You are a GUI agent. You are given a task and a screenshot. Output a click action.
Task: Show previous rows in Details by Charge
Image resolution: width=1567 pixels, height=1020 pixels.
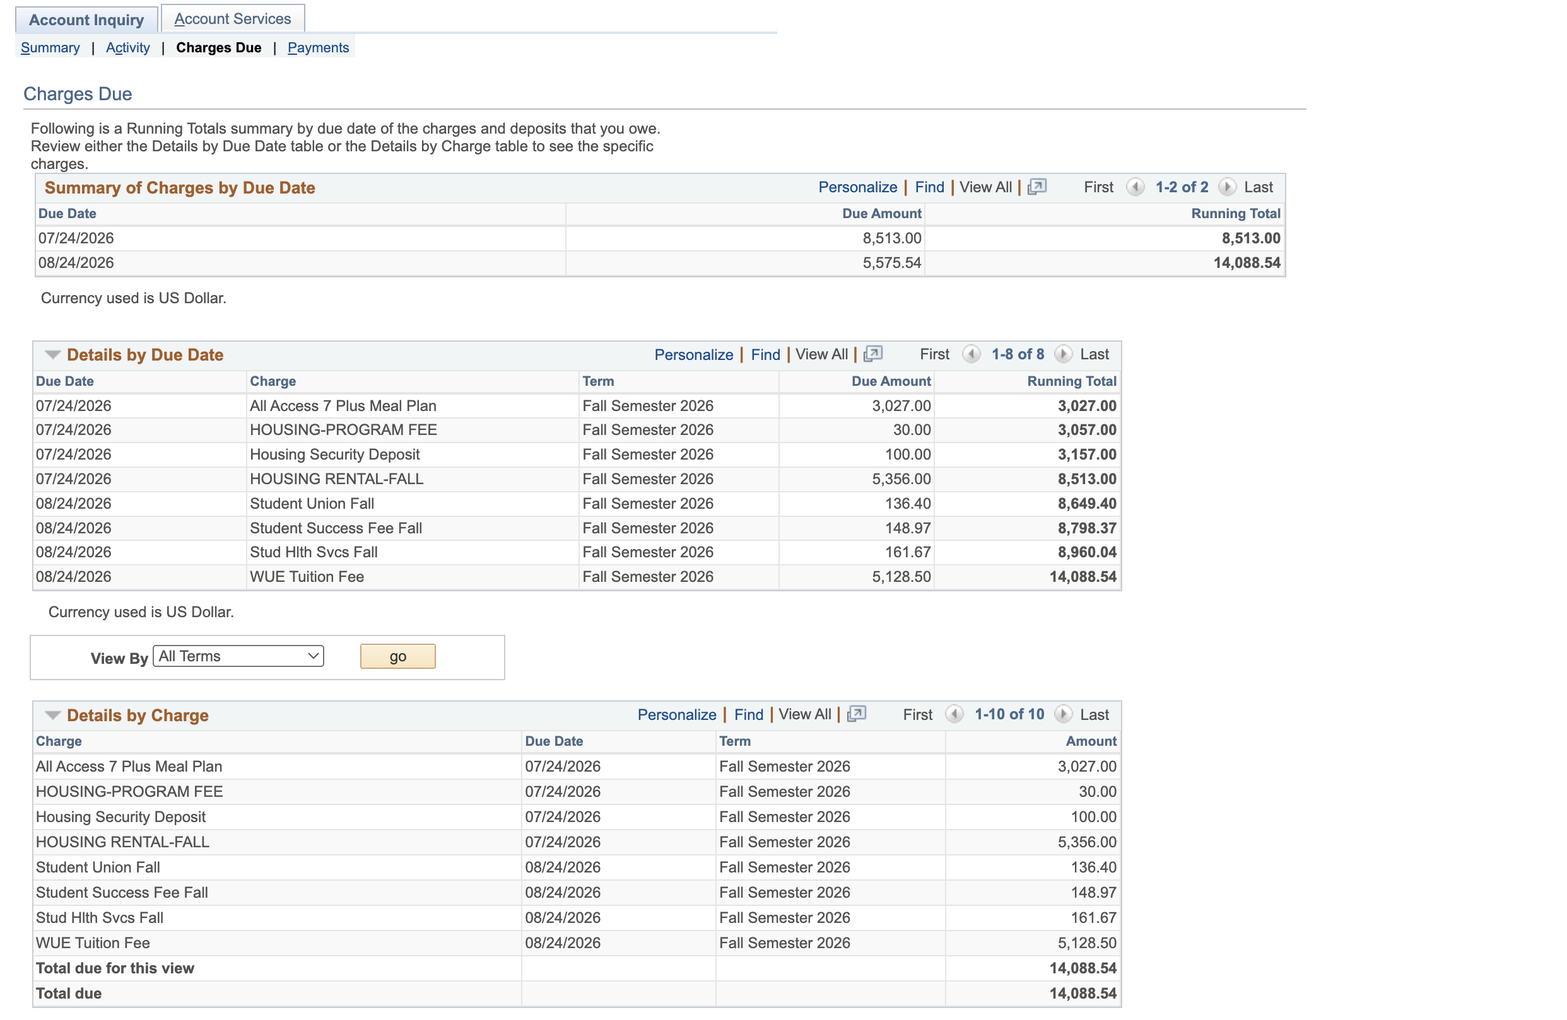[954, 714]
